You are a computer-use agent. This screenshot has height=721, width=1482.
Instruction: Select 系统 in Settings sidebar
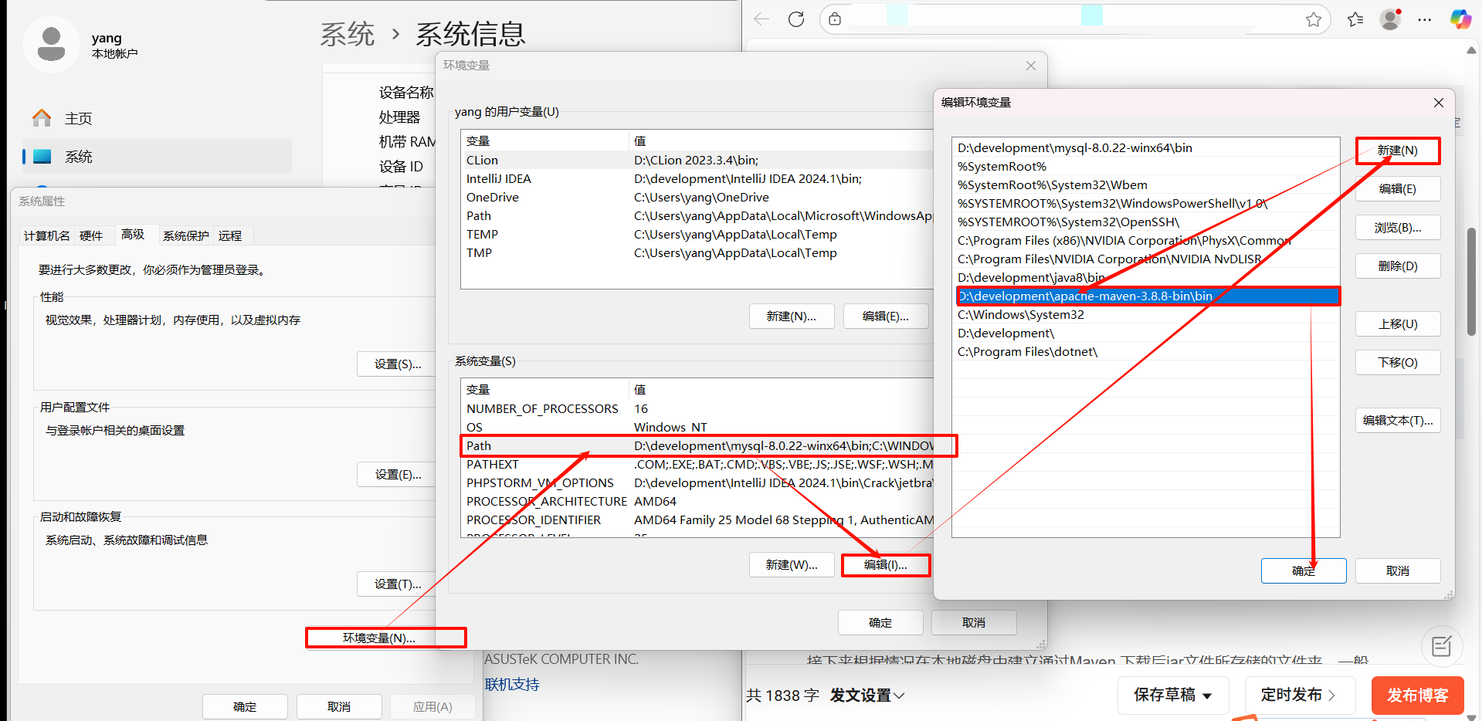[157, 157]
